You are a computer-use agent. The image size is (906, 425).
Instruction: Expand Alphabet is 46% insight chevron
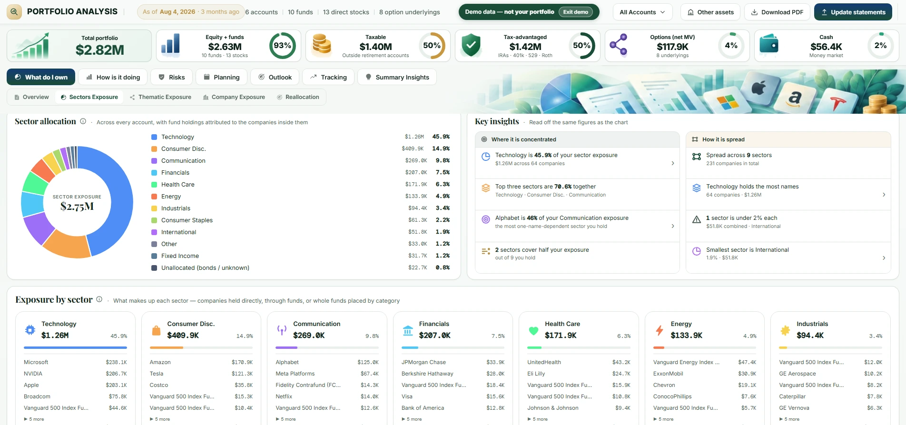pos(672,226)
